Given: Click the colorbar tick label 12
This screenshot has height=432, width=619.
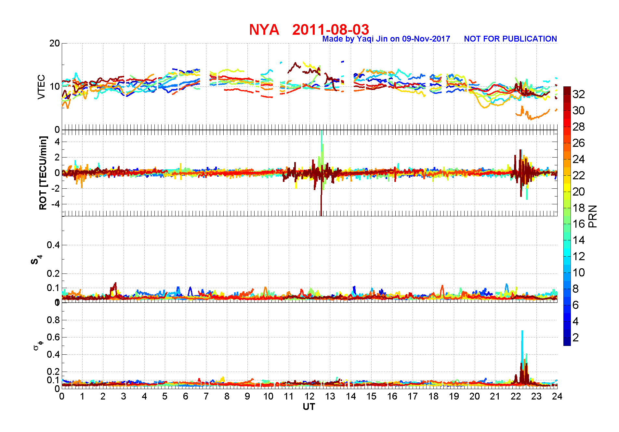Looking at the screenshot, I should pos(579,256).
